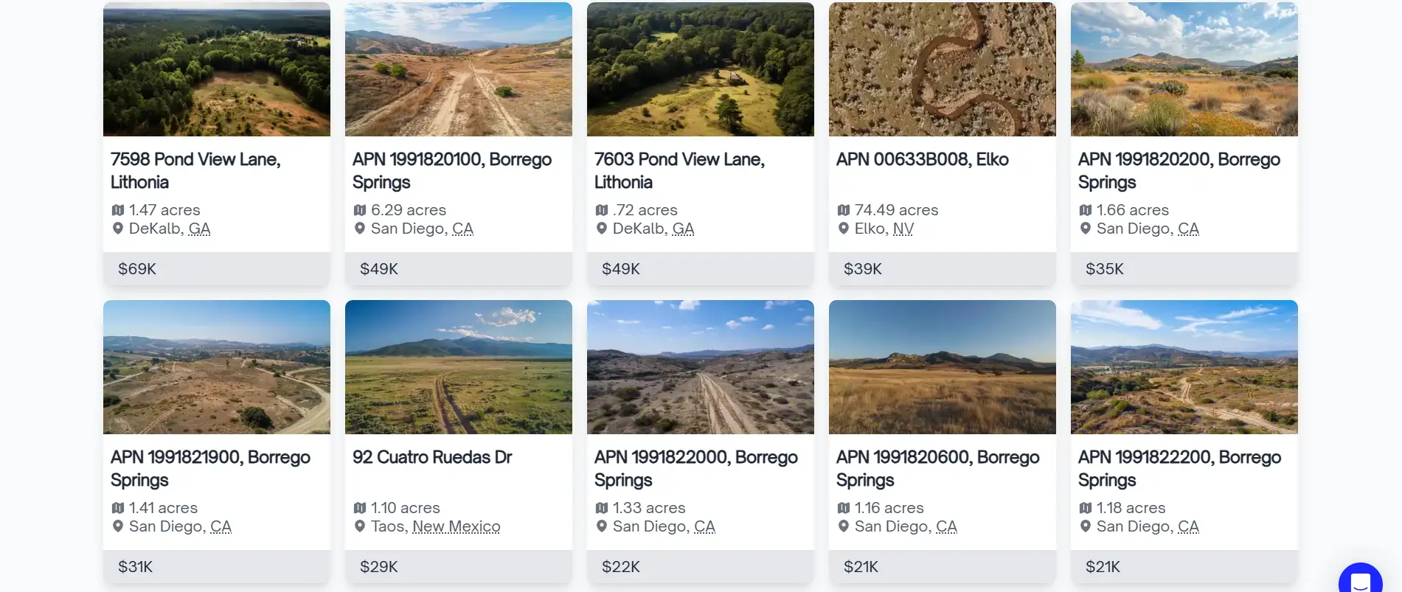Open APN 1991820100, Borrego Springs listing
1402x592 pixels.
click(451, 170)
